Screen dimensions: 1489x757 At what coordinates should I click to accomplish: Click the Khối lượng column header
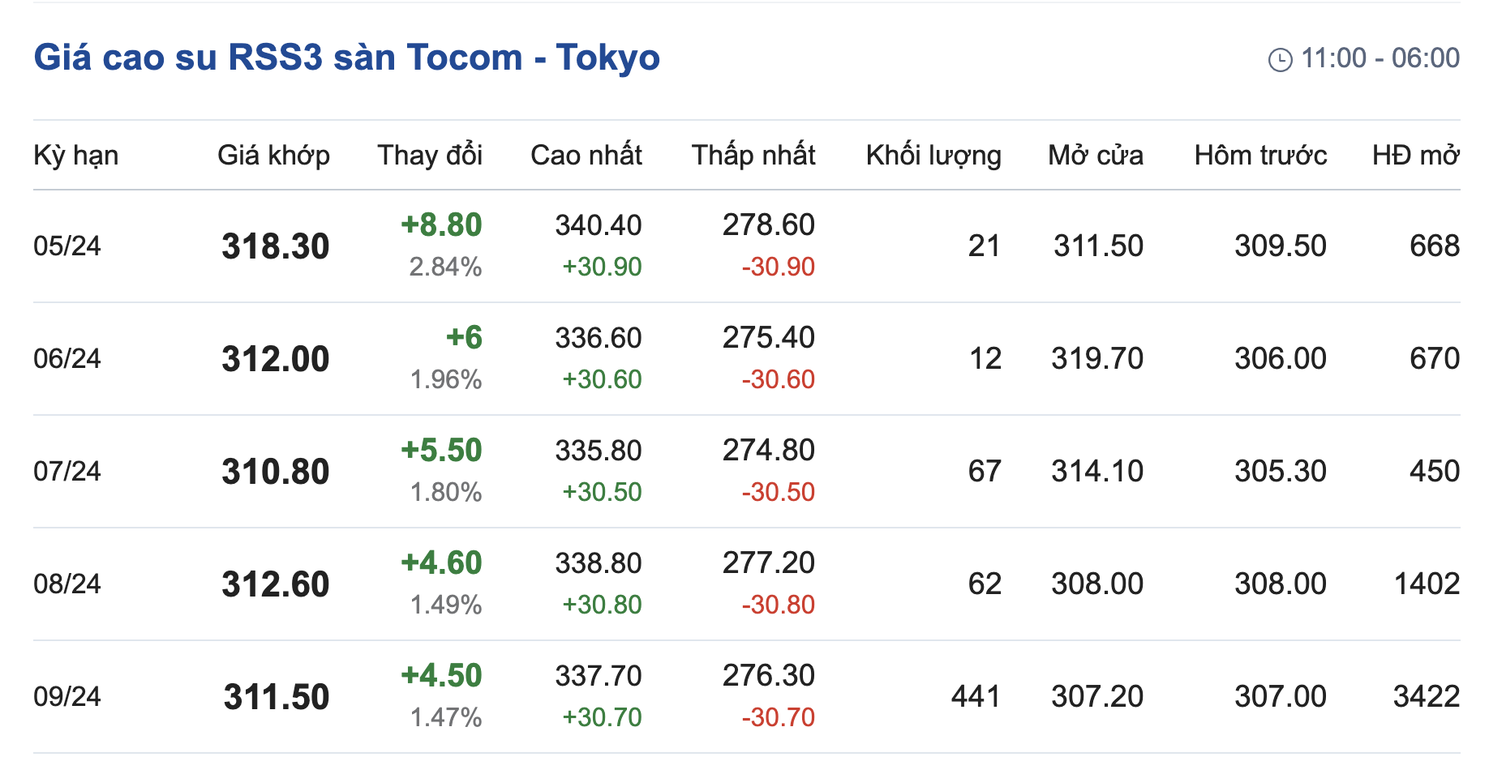tap(933, 155)
